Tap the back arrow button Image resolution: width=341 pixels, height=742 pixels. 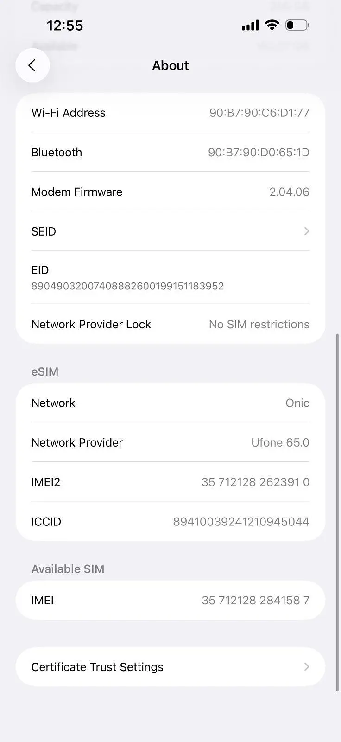coord(32,65)
